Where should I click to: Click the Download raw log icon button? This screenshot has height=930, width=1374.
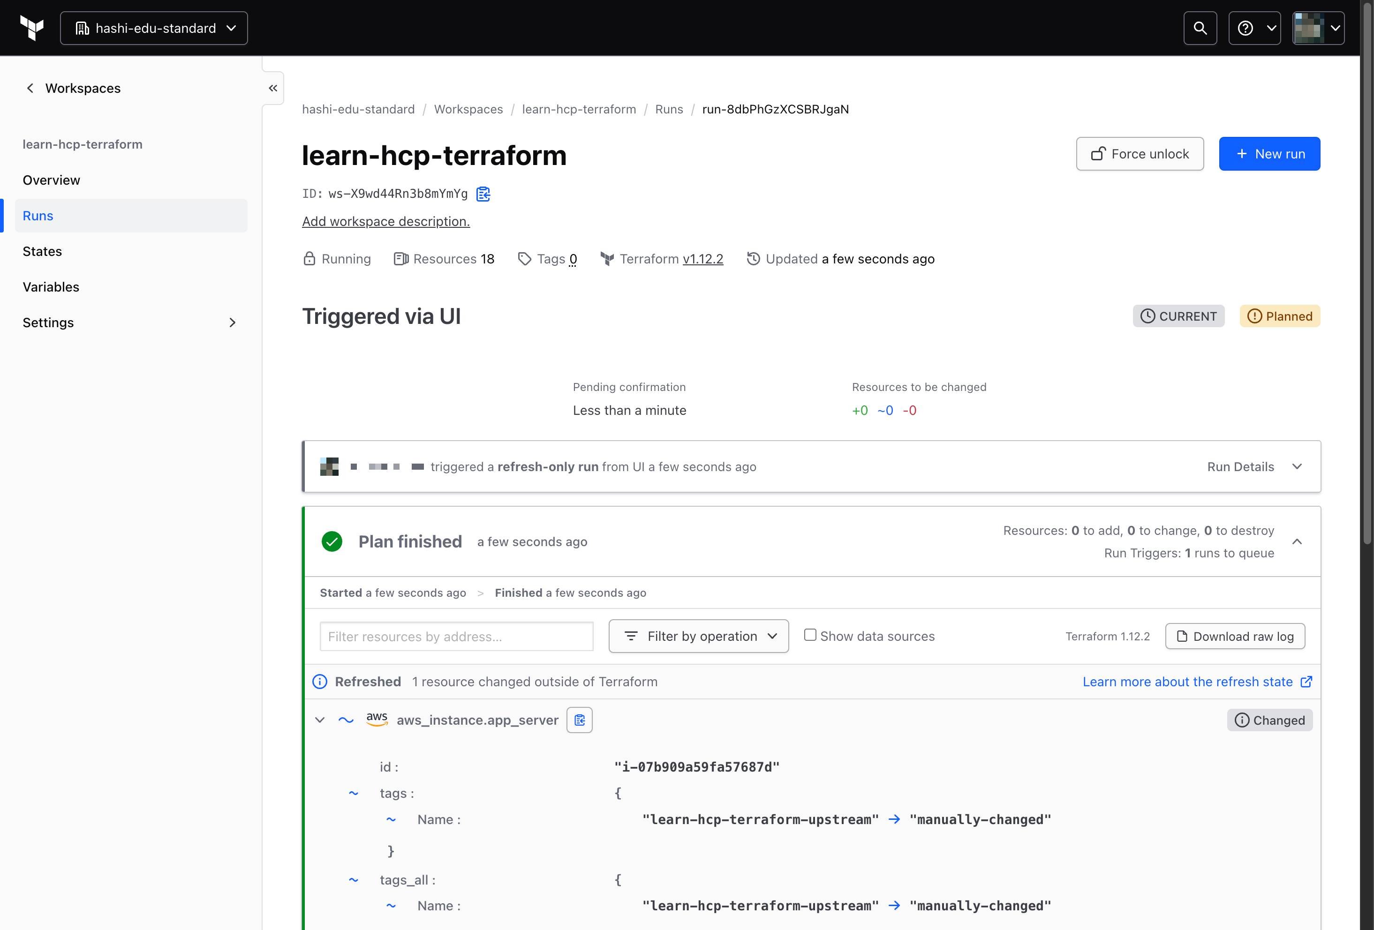point(1235,637)
